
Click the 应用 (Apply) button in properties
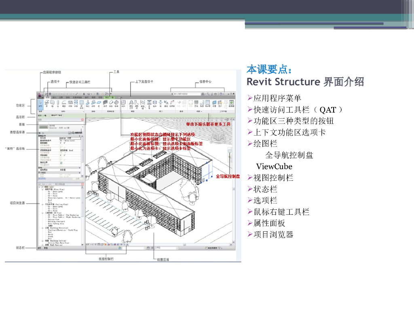78,179
